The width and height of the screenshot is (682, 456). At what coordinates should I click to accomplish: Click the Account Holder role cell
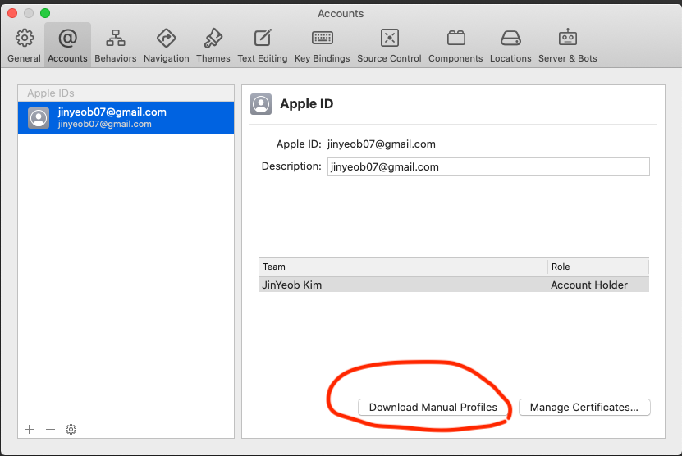click(x=589, y=285)
